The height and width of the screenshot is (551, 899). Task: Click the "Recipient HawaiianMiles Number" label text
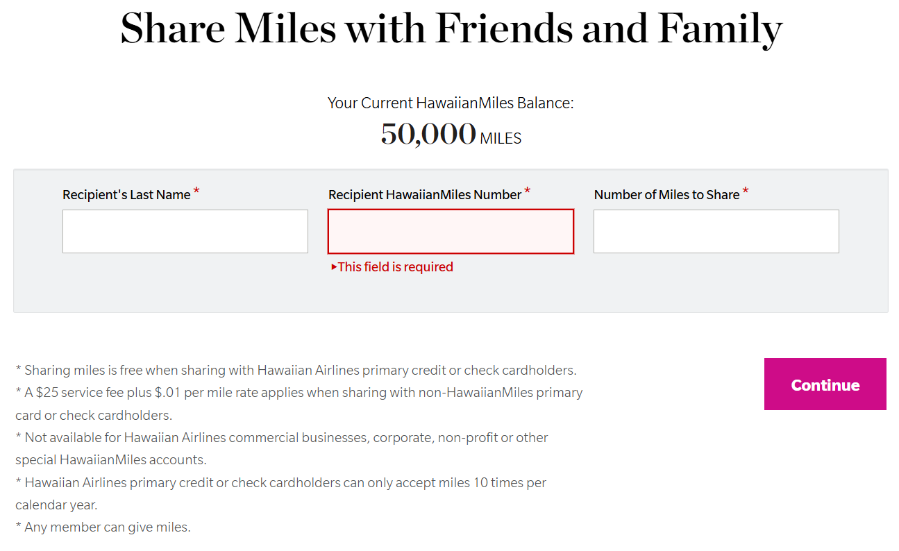(424, 195)
